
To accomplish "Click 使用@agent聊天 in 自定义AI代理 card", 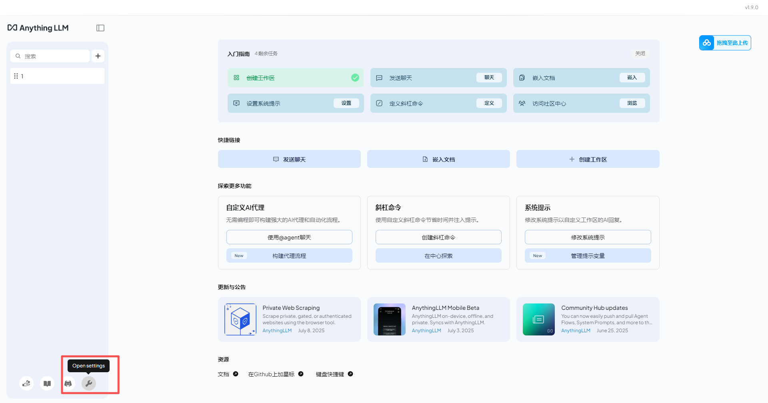I will pyautogui.click(x=289, y=237).
